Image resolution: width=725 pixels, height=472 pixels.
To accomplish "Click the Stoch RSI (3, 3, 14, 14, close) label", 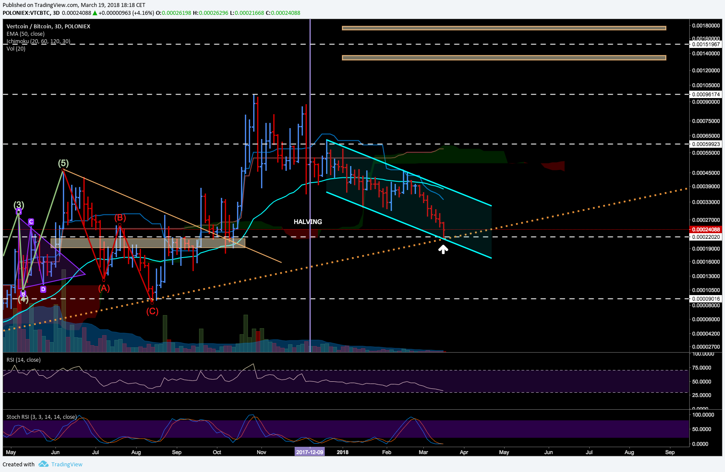I will pos(41,417).
